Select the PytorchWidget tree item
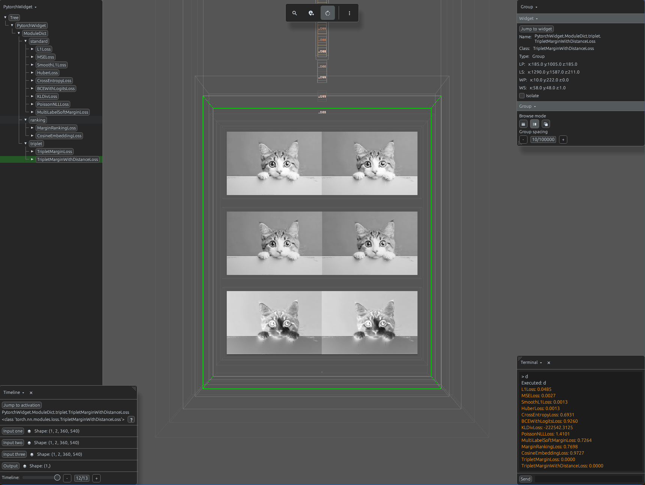 [32, 26]
